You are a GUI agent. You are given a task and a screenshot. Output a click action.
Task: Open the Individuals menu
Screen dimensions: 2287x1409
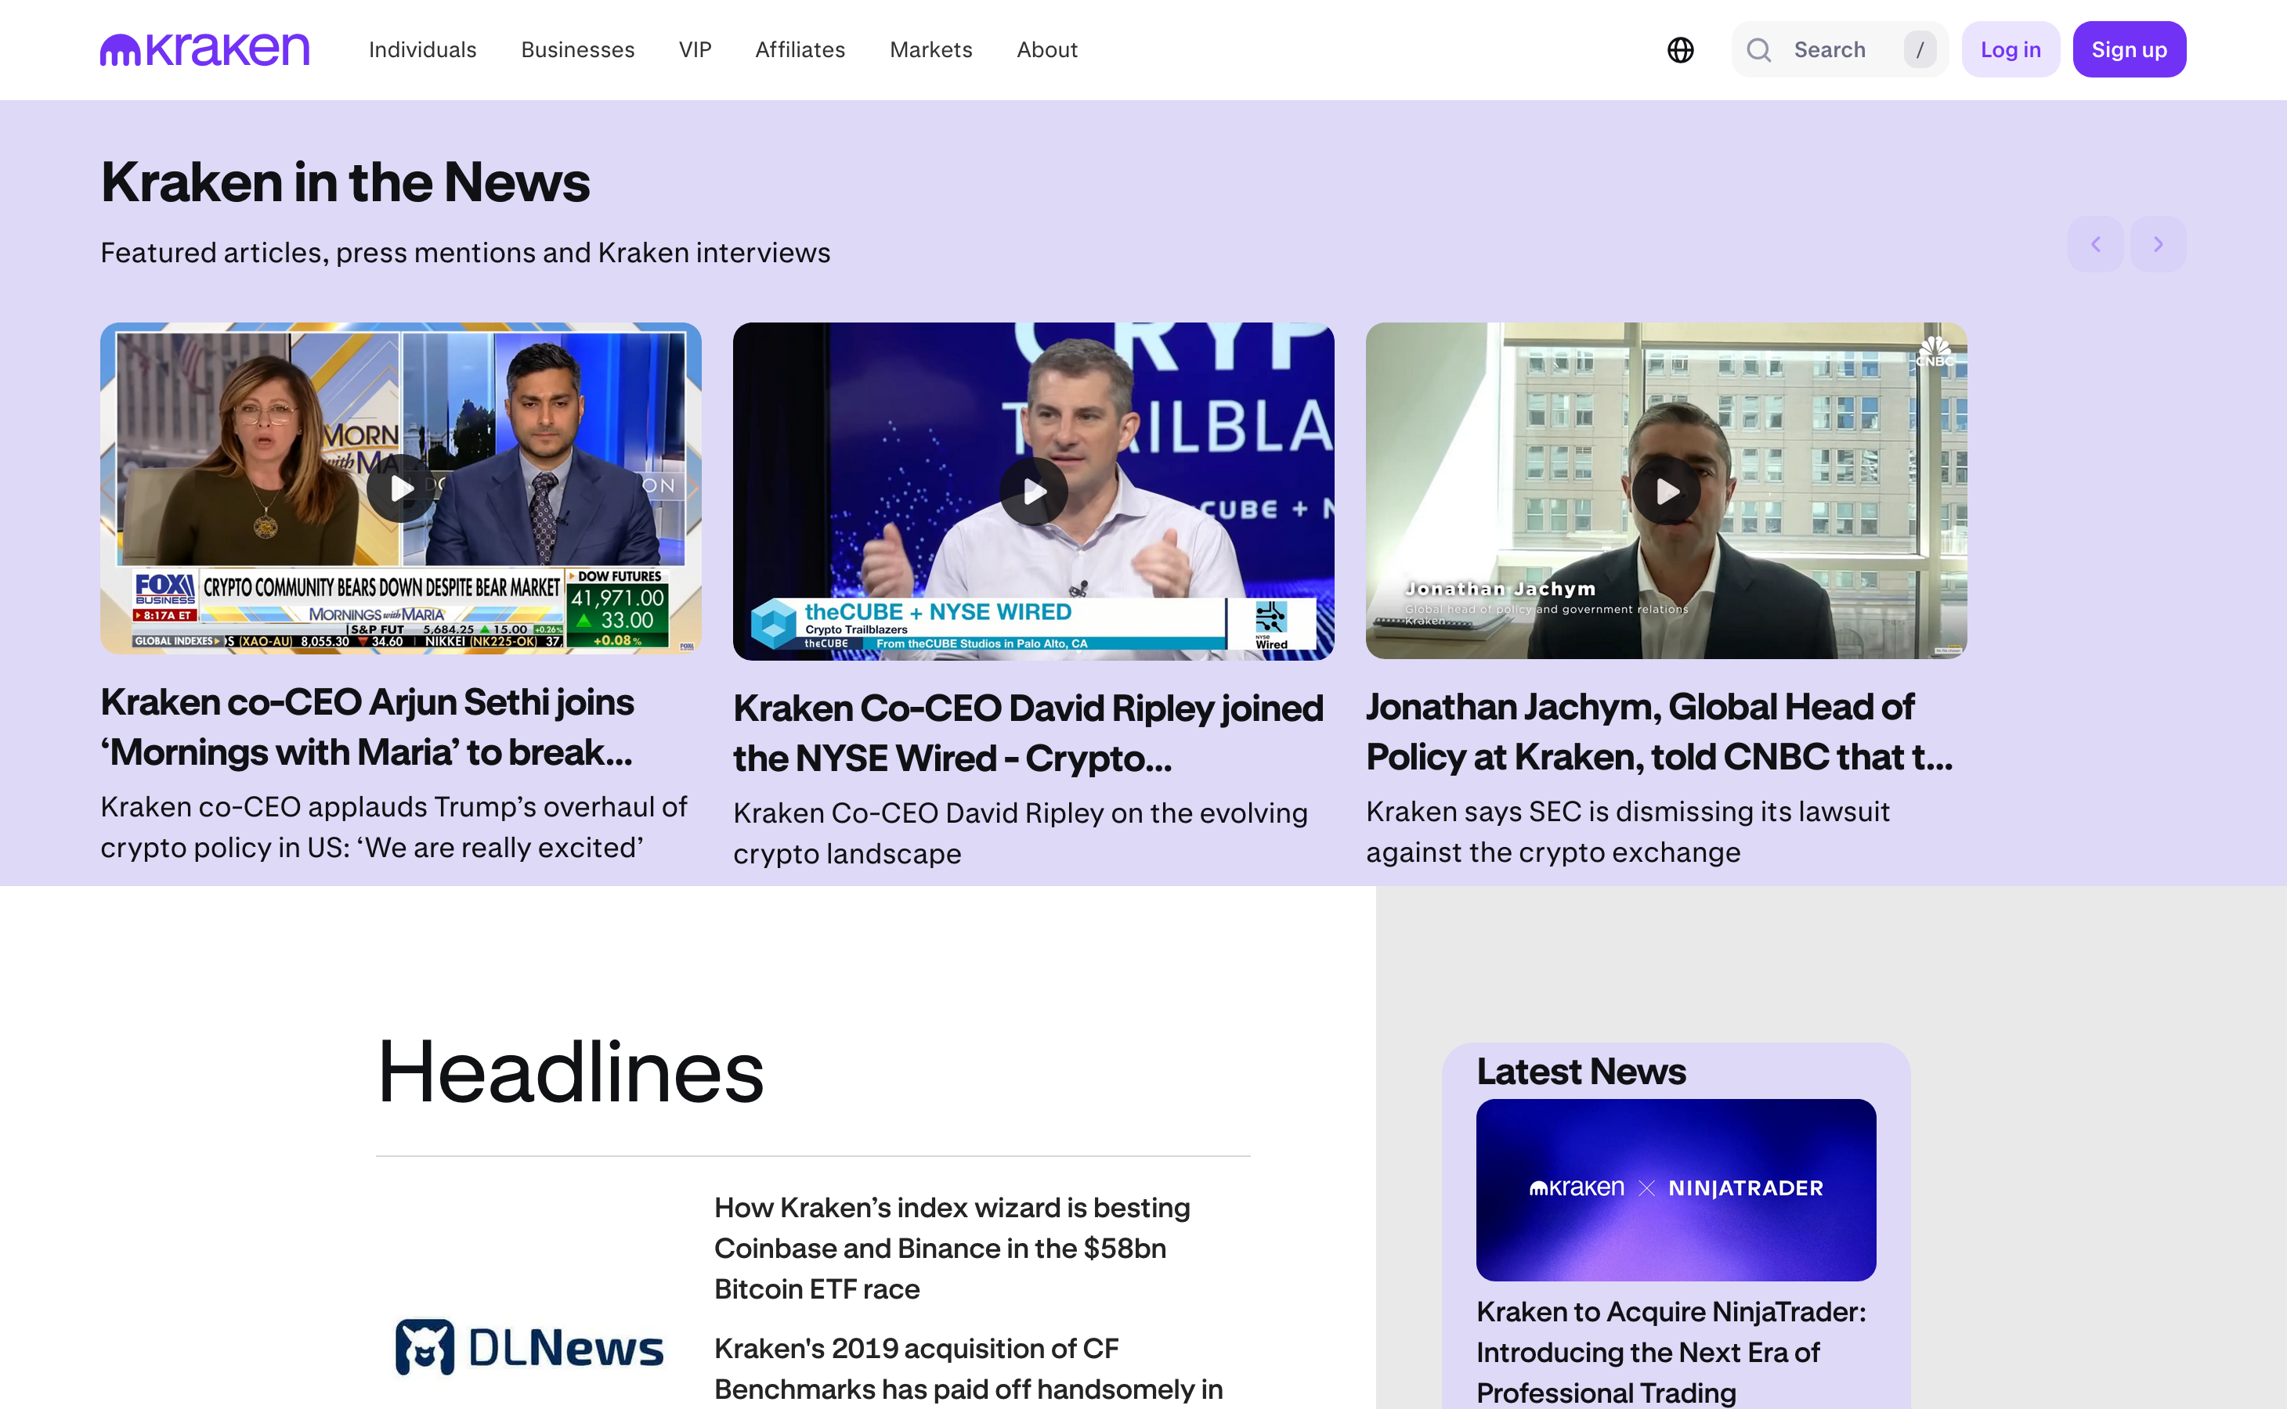(422, 49)
